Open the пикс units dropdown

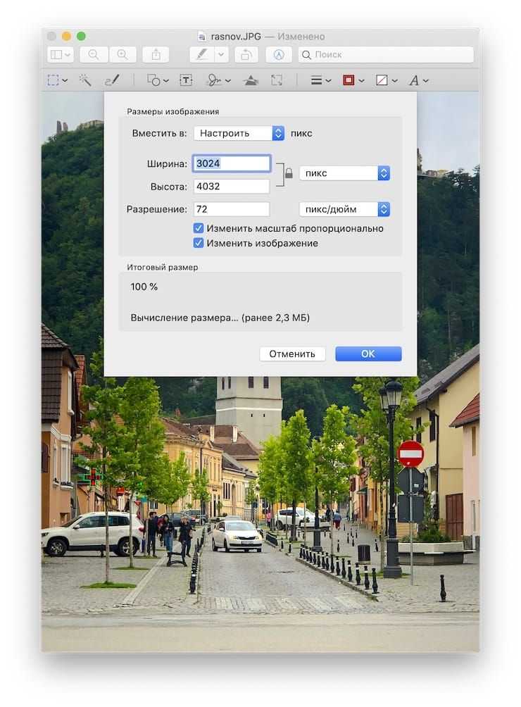[x=344, y=173]
